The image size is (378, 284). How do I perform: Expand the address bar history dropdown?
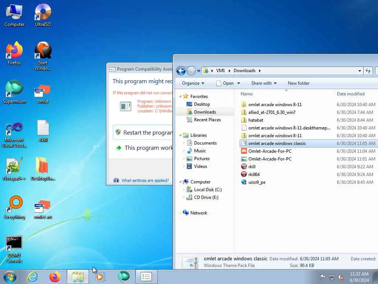click(x=360, y=71)
